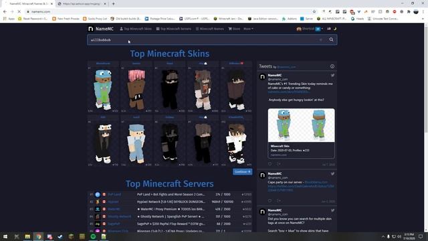Click the address bar showing namemc.com
This screenshot has width=428, height=241.
[169, 11]
